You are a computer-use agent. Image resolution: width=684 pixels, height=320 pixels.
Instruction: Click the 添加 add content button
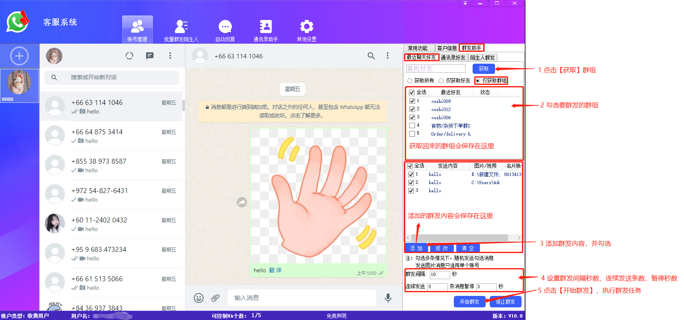(x=416, y=248)
